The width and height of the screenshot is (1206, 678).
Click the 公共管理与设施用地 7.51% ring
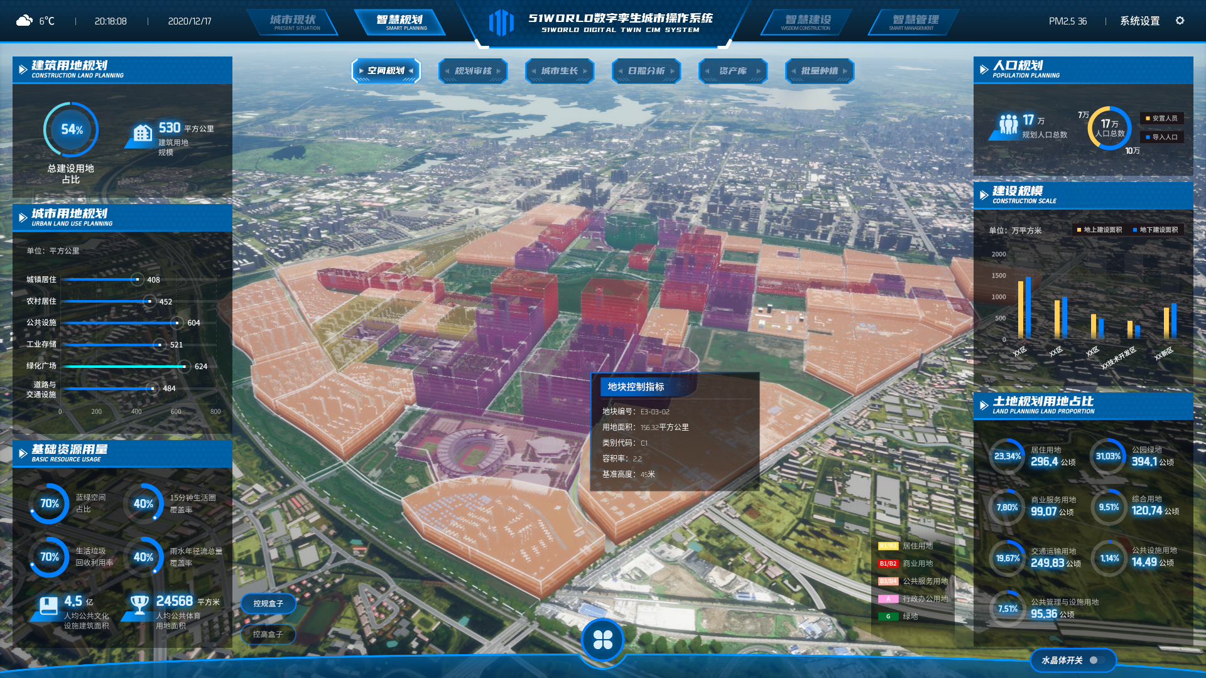[1008, 609]
